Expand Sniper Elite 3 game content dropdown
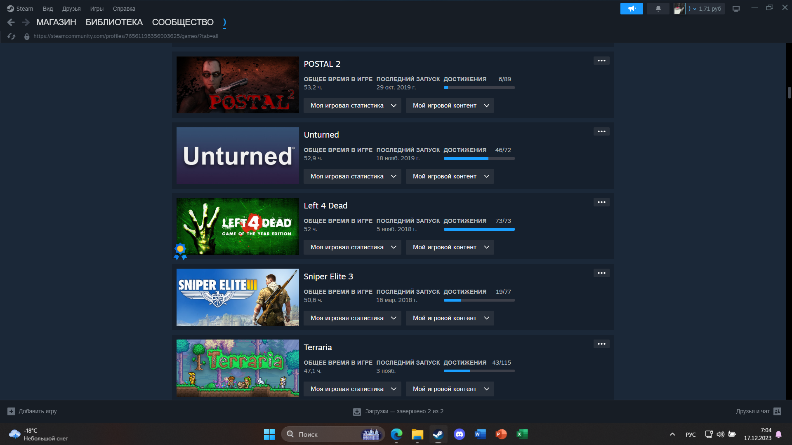The image size is (792, 445). click(450, 318)
